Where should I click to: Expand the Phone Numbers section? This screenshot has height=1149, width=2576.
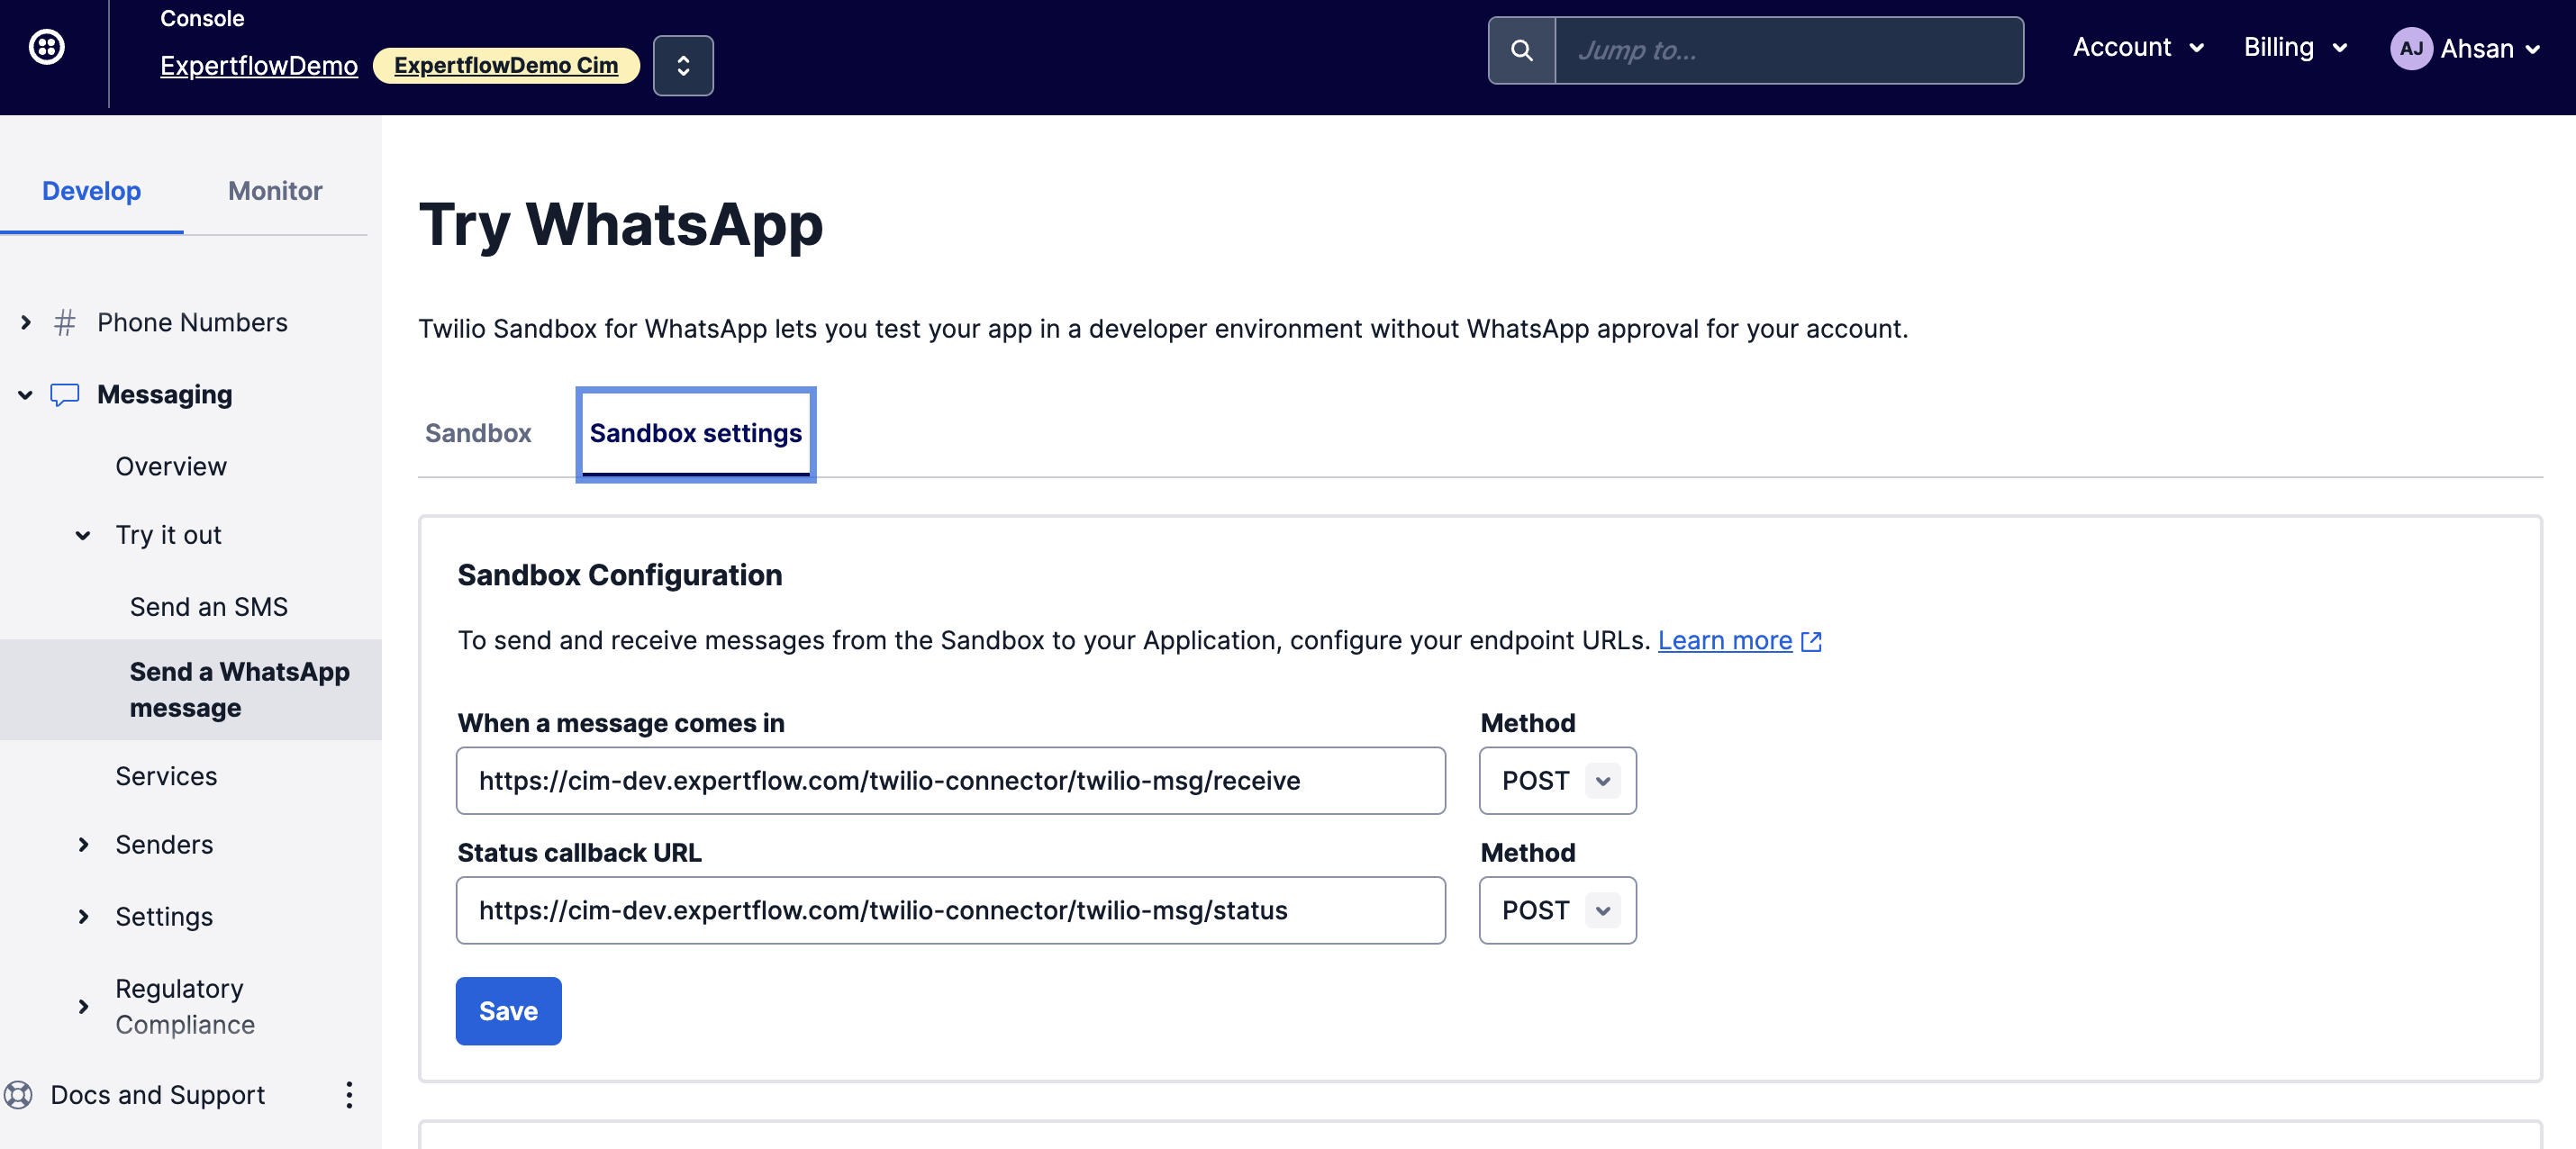[x=26, y=322]
